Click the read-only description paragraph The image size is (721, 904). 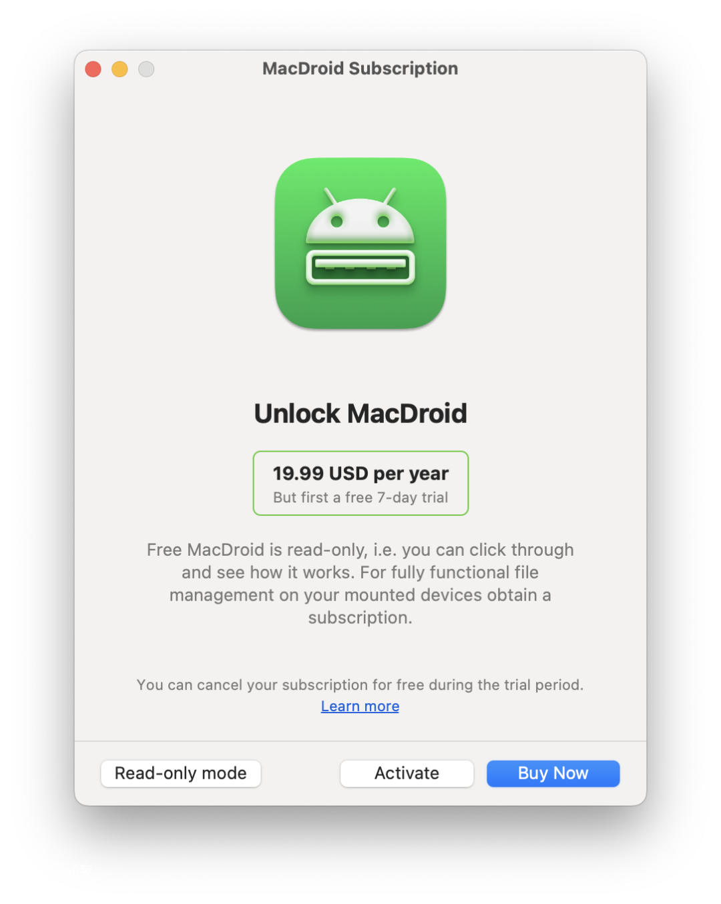(x=360, y=584)
